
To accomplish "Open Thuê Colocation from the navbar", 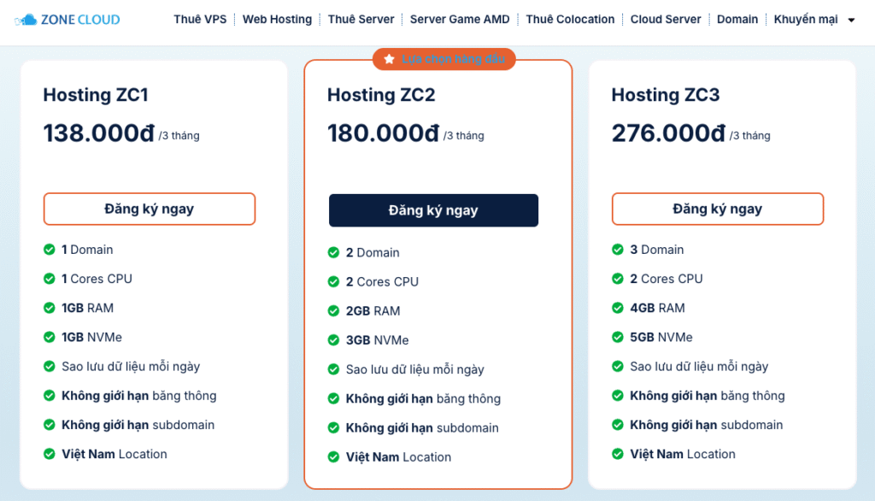I will click(x=570, y=19).
